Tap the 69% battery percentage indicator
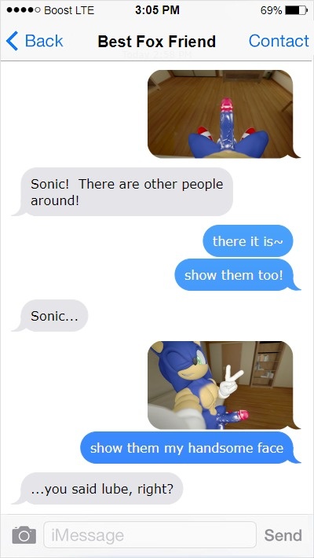The width and height of the screenshot is (314, 558). [272, 10]
